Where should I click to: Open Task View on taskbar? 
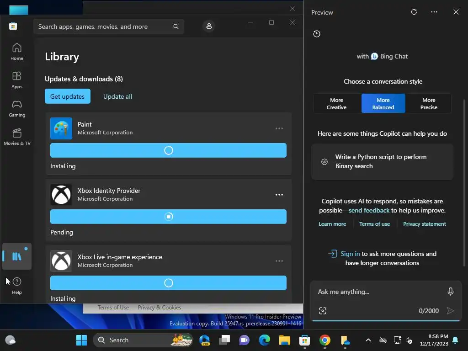[224, 340]
